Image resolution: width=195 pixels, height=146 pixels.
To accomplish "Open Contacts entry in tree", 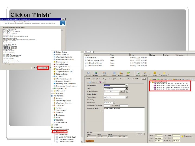I will pyautogui.click(x=58, y=112).
